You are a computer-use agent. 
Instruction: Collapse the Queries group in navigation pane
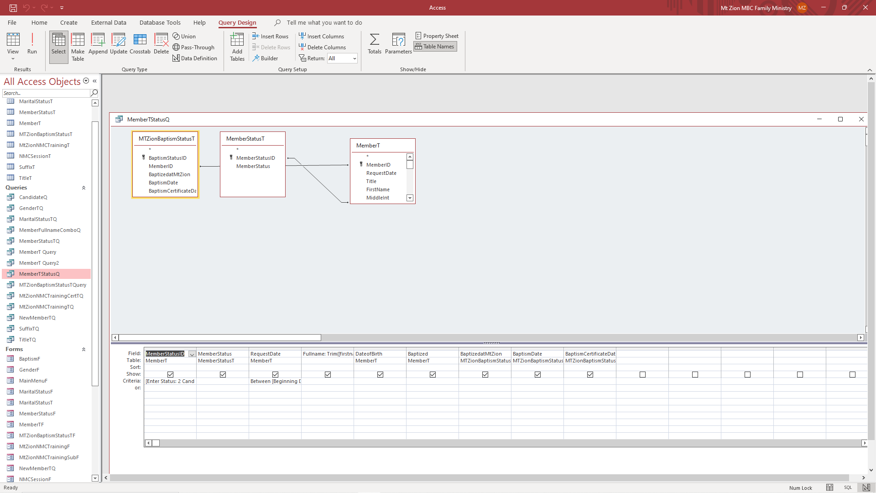(83, 188)
